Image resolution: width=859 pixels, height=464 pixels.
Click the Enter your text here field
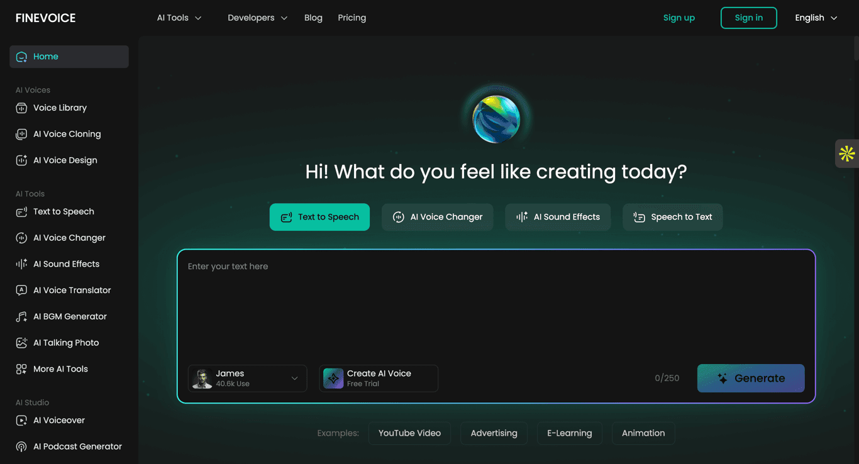click(x=496, y=302)
